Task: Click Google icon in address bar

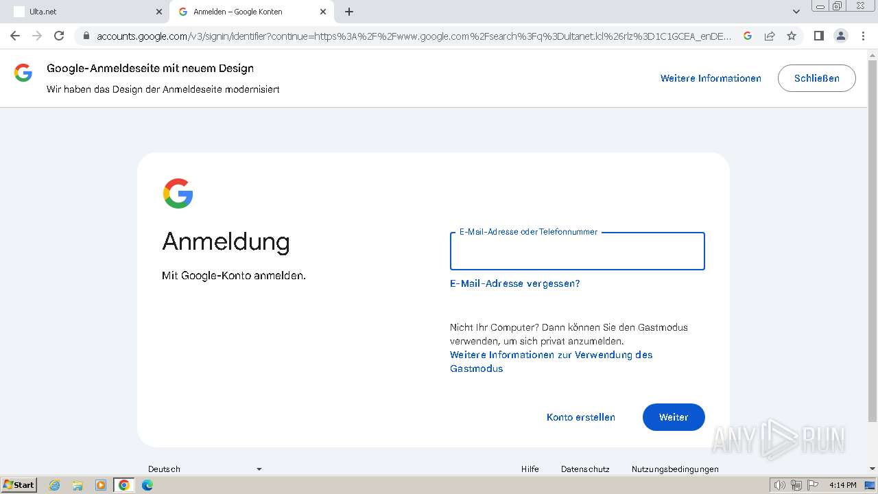Action: click(x=748, y=36)
